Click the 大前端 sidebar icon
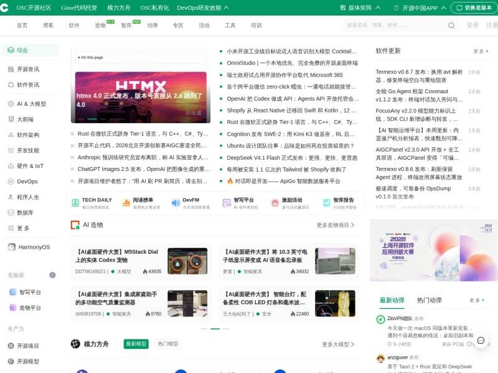 click(11, 119)
